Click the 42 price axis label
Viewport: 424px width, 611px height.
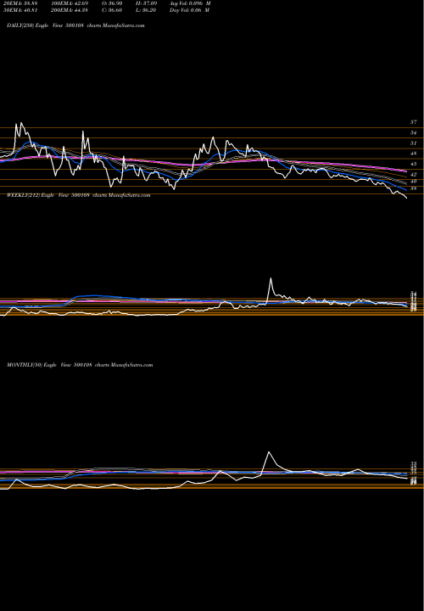tap(414, 175)
